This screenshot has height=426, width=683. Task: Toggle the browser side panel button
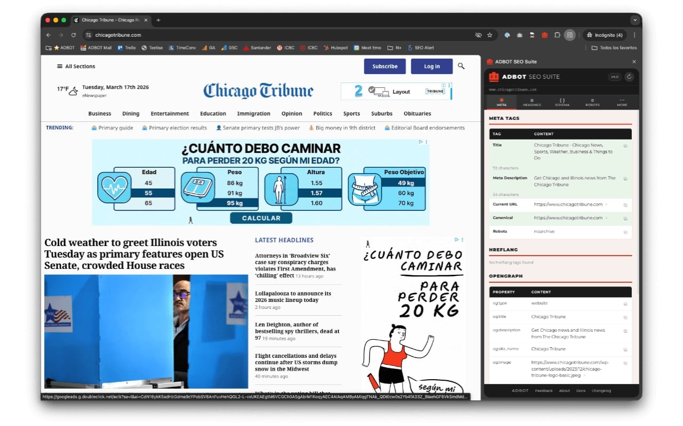point(570,35)
